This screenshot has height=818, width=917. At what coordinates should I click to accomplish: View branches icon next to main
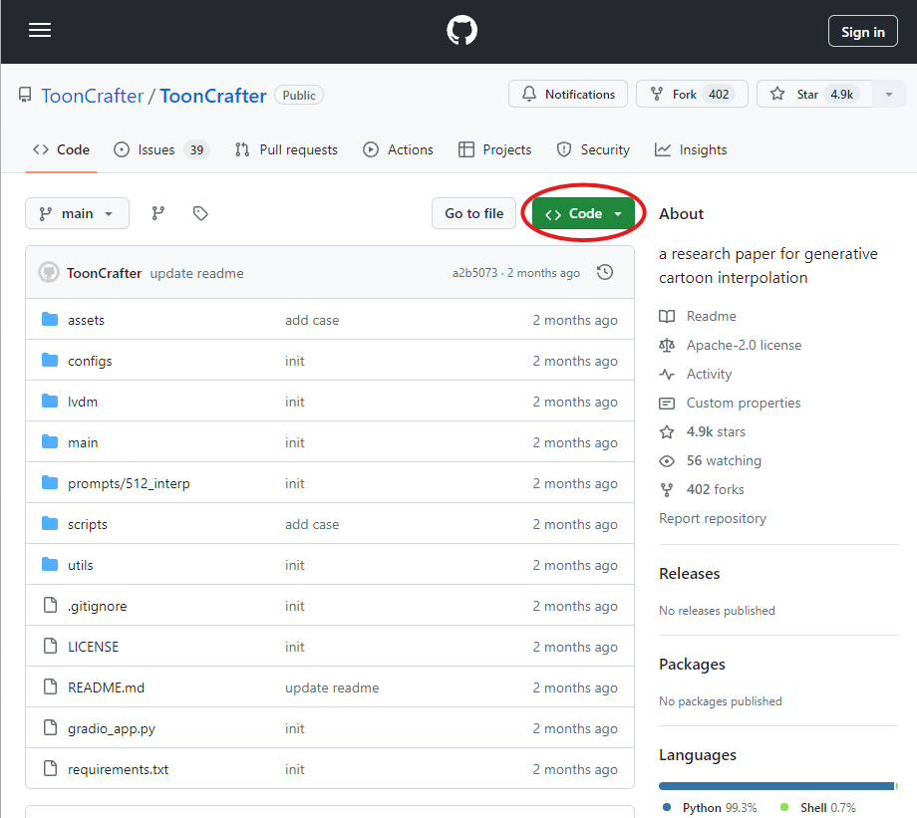(157, 213)
